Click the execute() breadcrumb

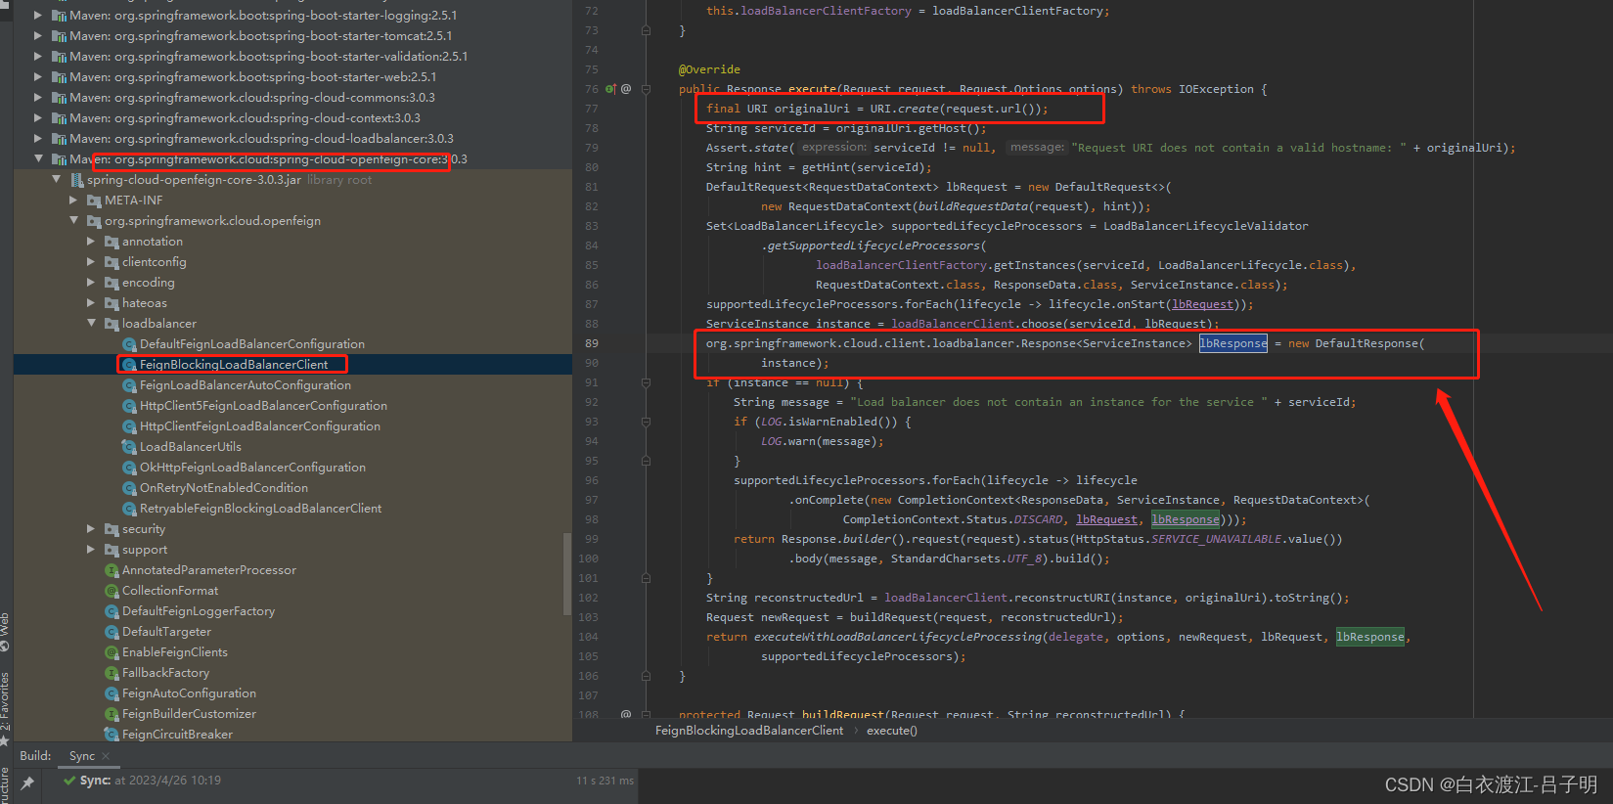pyautogui.click(x=892, y=731)
